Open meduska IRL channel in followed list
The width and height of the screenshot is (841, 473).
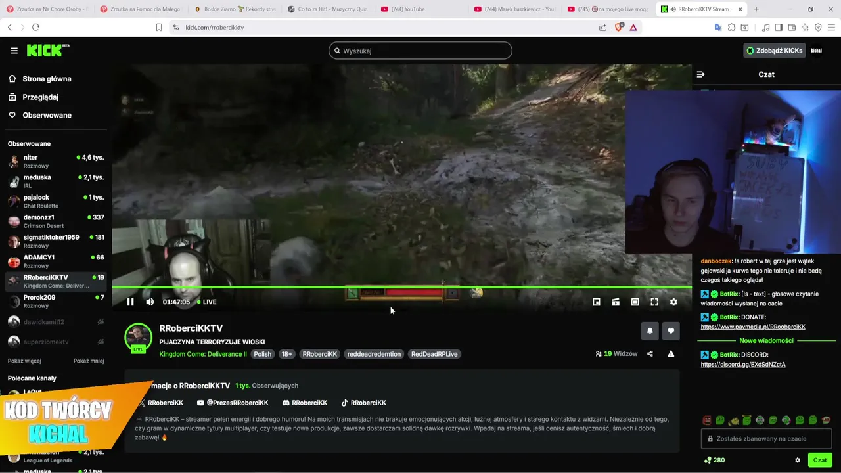click(56, 181)
